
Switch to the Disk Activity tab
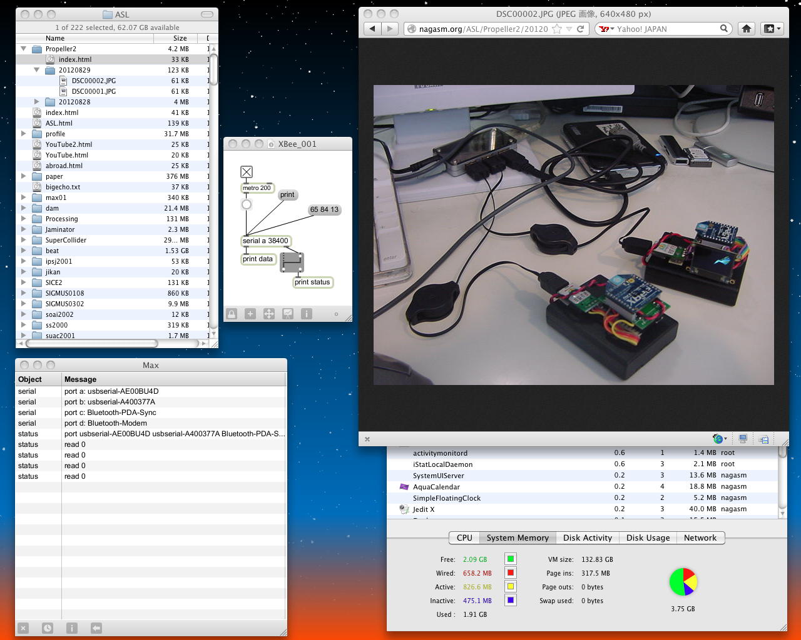click(587, 537)
